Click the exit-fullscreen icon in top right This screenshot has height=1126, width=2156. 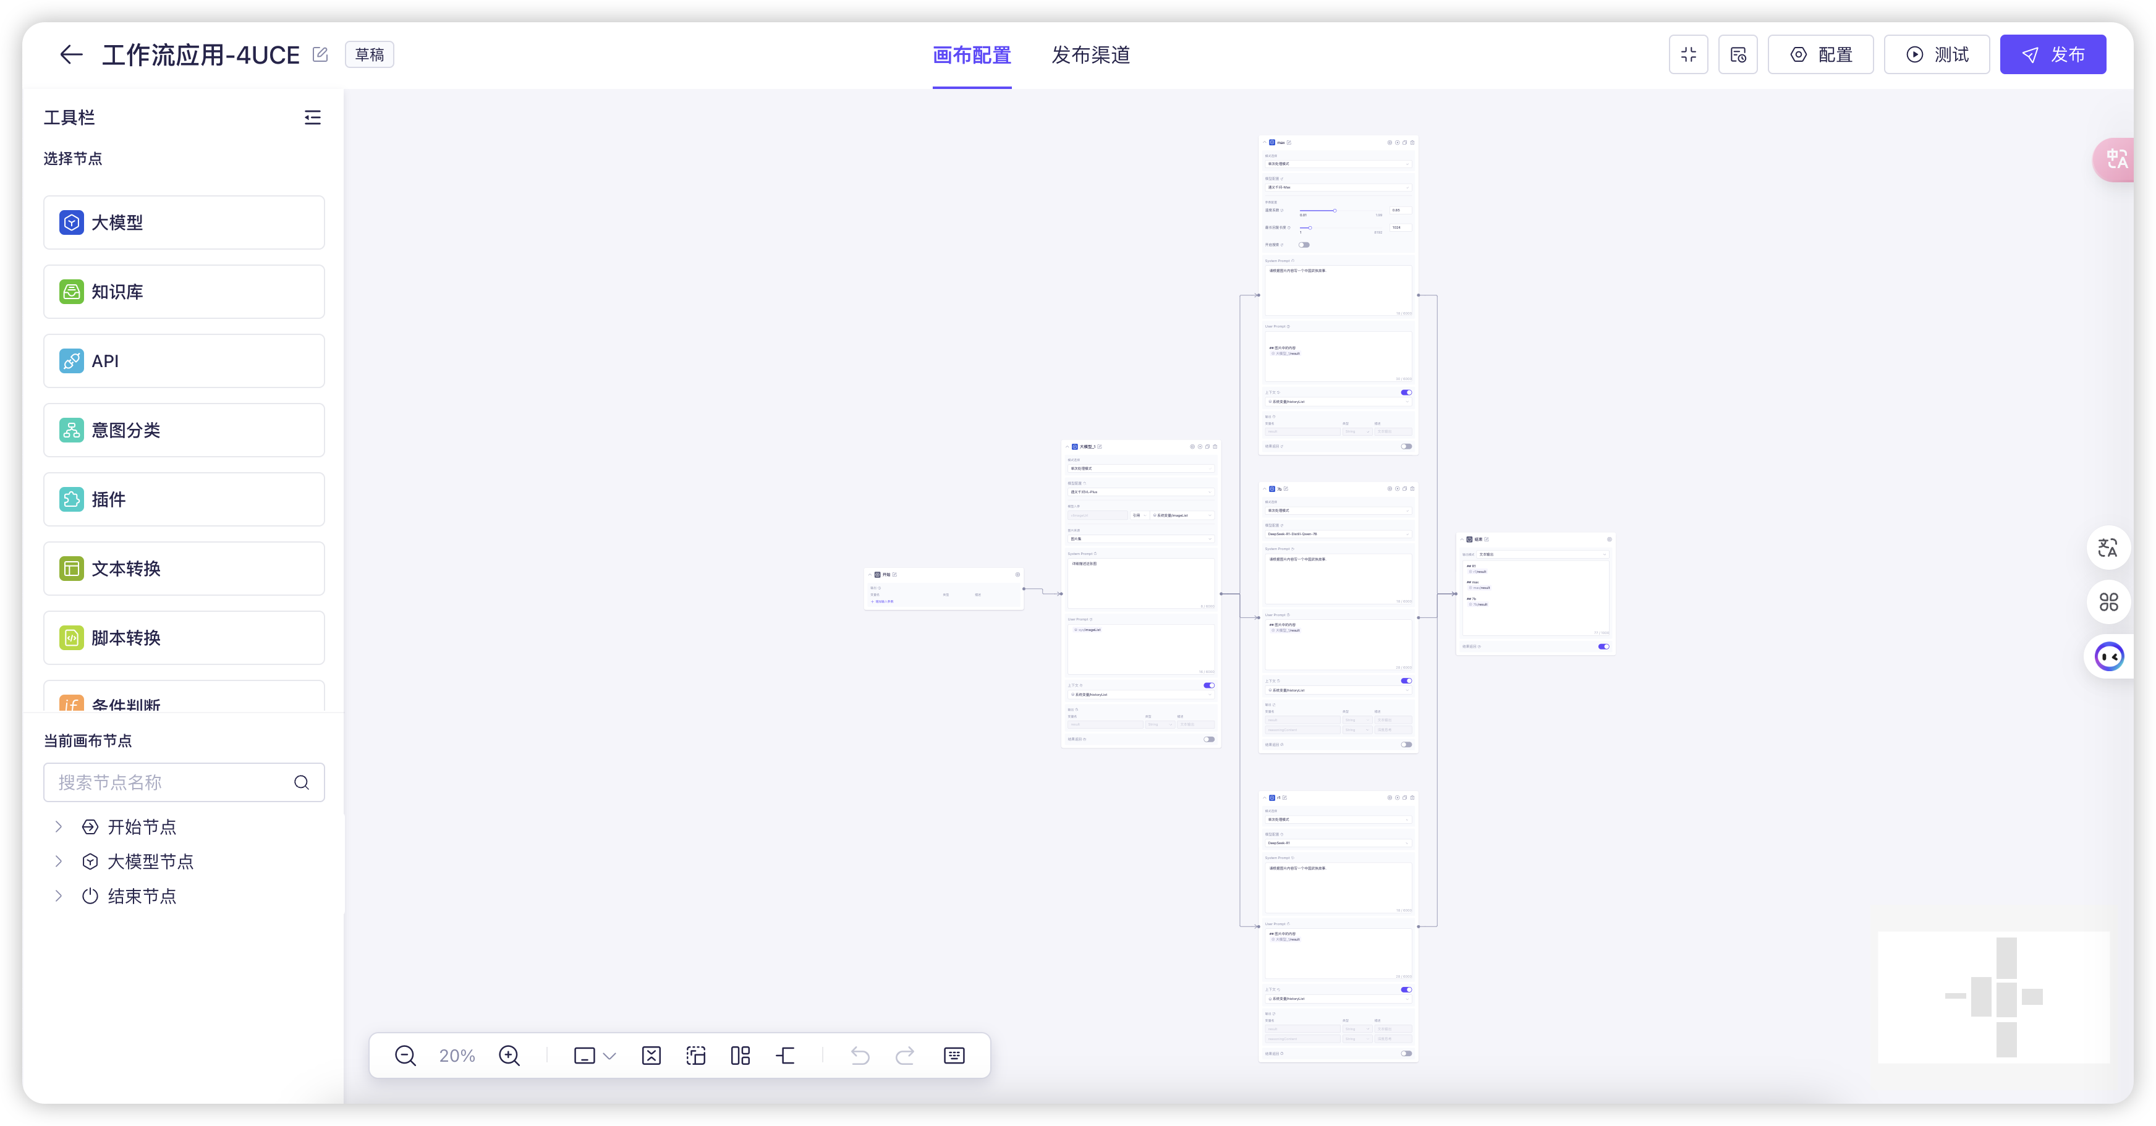tap(1688, 54)
